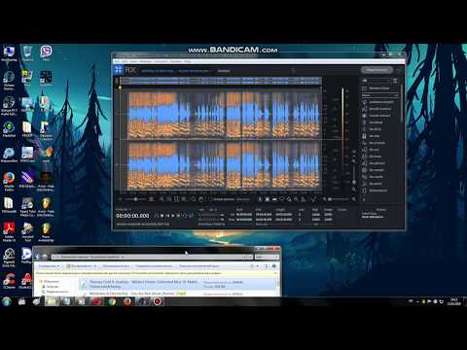Select the lasso selection tool
Image resolution: width=467 pixels, height=350 pixels.
click(x=282, y=199)
